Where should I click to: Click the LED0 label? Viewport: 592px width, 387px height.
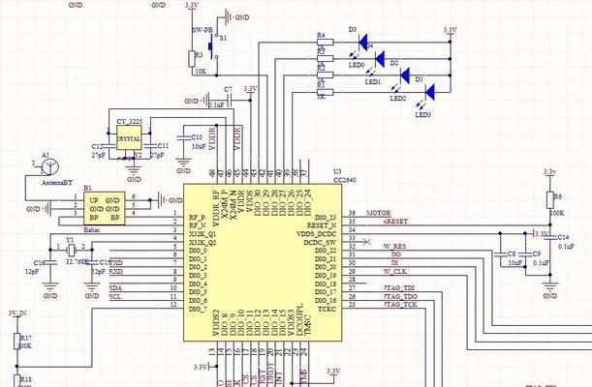coord(356,65)
